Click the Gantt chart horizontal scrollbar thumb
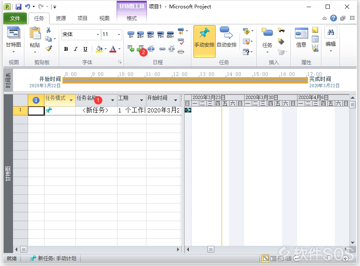 [211, 249]
